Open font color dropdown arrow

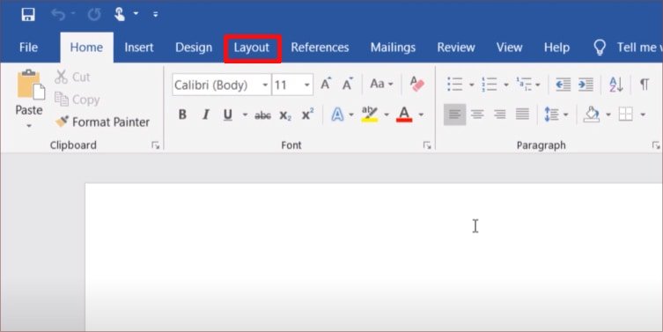[421, 114]
